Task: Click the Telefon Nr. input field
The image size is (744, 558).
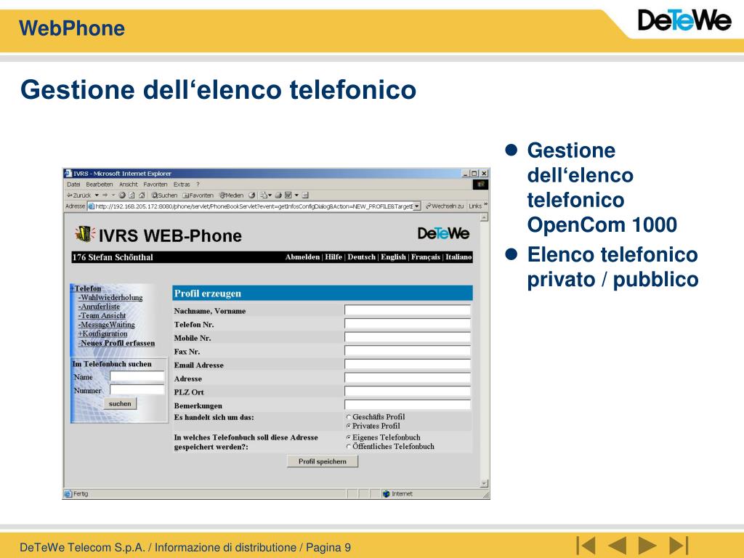Action: click(x=407, y=324)
